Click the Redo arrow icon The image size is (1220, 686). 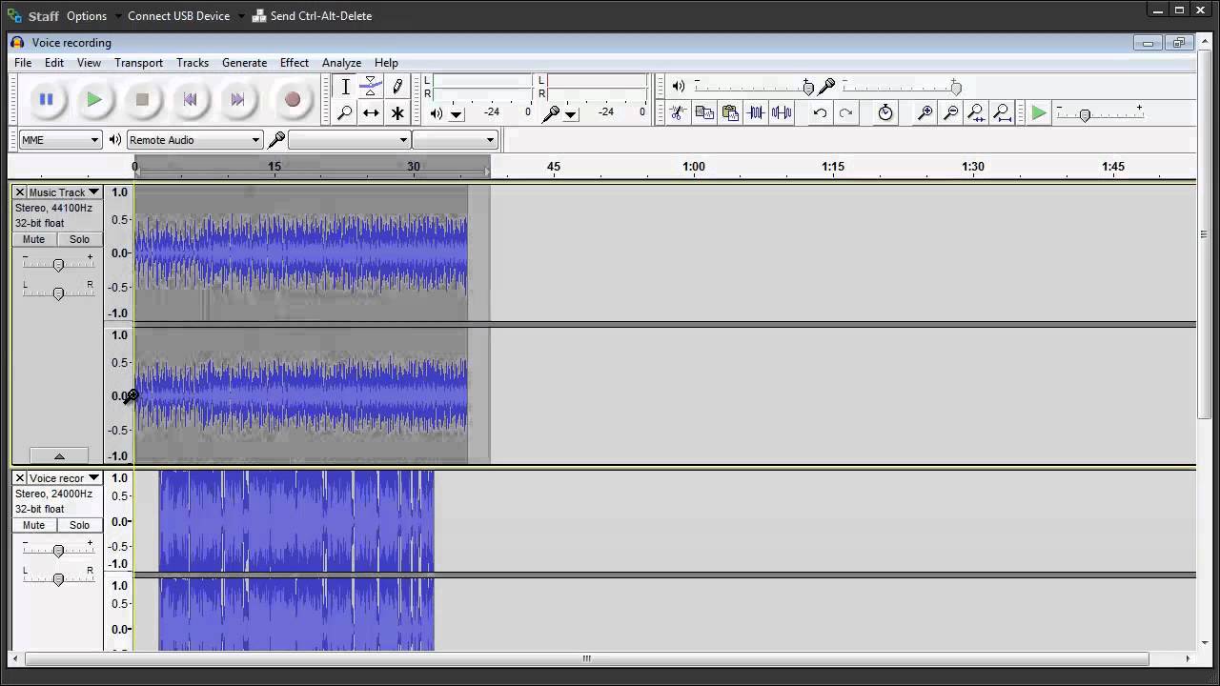[x=845, y=112]
